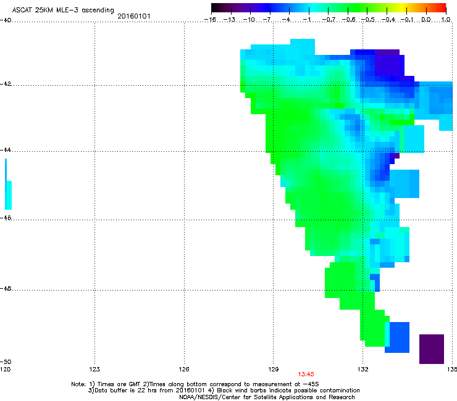Click the longitude label 123
Screen dimensions: 457x401
point(94,370)
